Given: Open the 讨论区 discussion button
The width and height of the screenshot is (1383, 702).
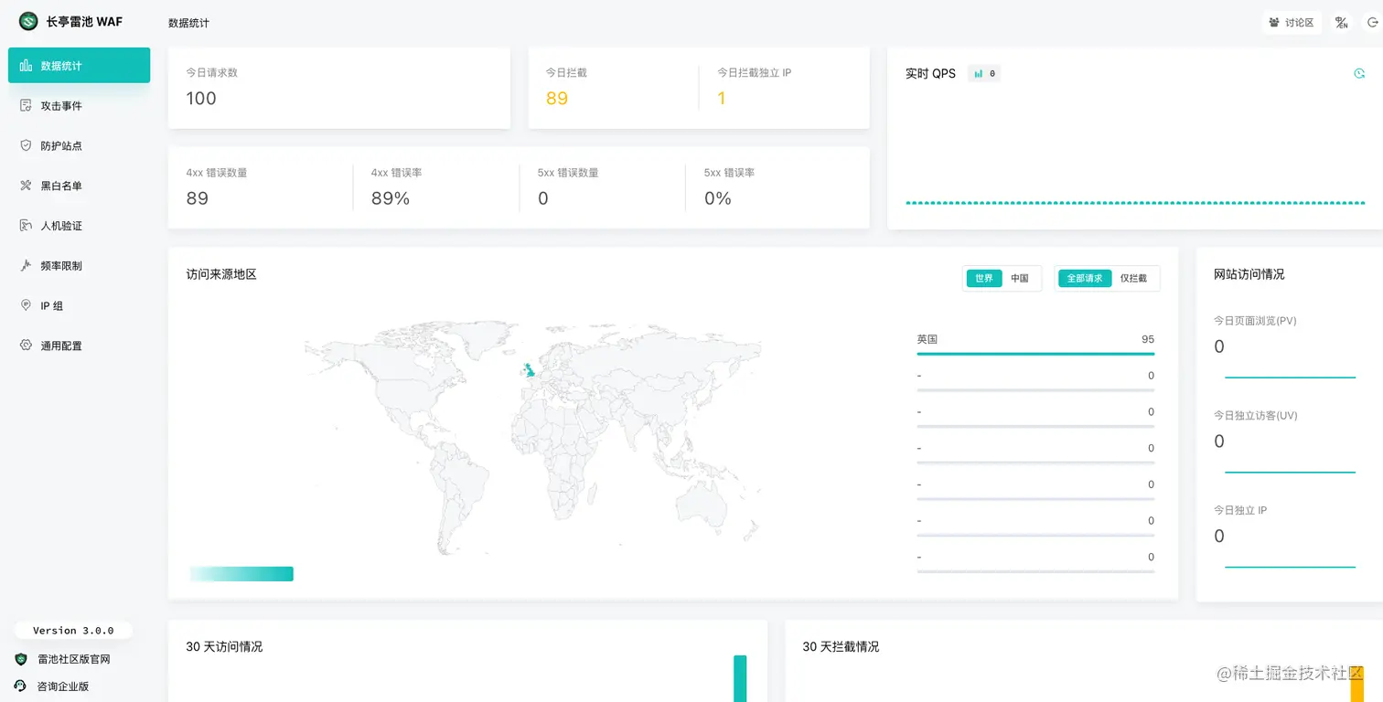Looking at the screenshot, I should coord(1292,23).
